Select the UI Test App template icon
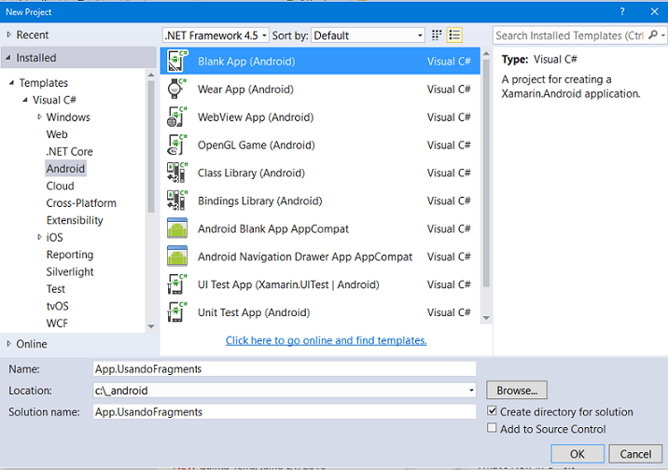Image resolution: width=668 pixels, height=470 pixels. click(x=177, y=284)
